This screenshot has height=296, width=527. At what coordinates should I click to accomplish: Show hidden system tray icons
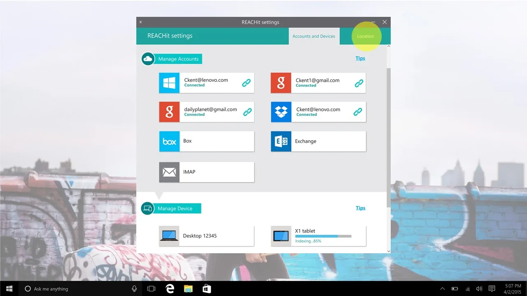coord(443,289)
